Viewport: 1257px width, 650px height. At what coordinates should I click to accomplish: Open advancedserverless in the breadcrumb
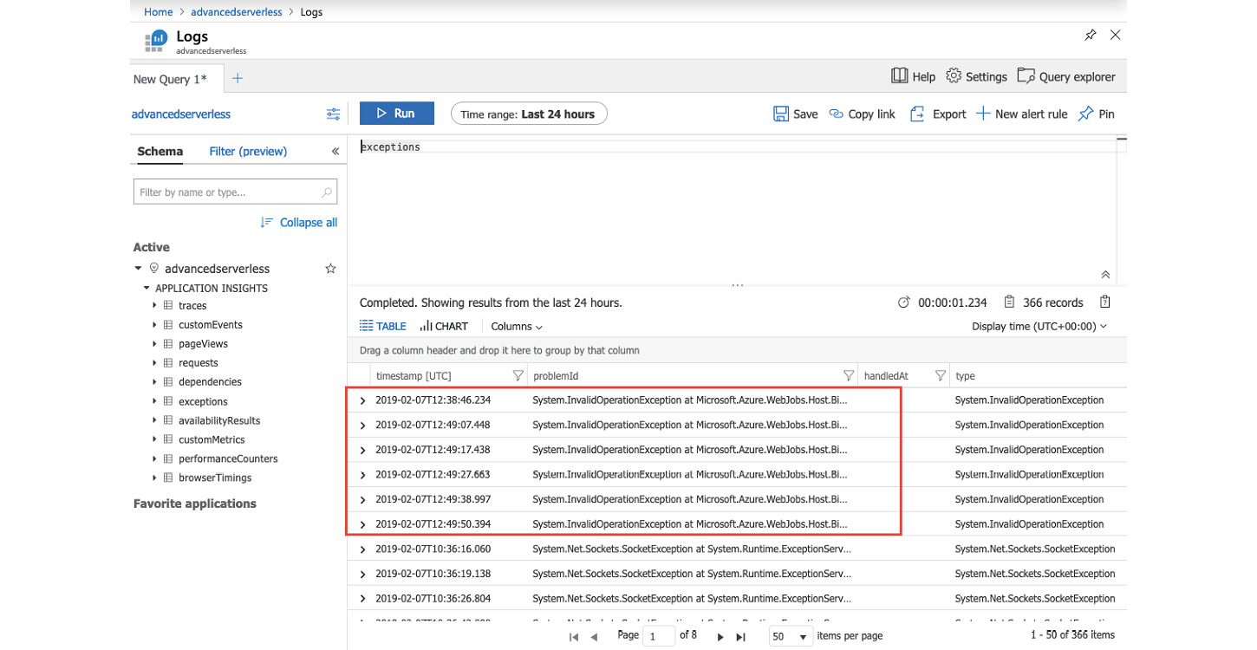point(236,12)
